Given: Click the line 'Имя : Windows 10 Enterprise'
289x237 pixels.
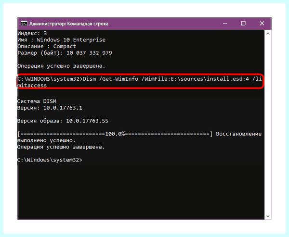Looking at the screenshot, I should (62, 40).
